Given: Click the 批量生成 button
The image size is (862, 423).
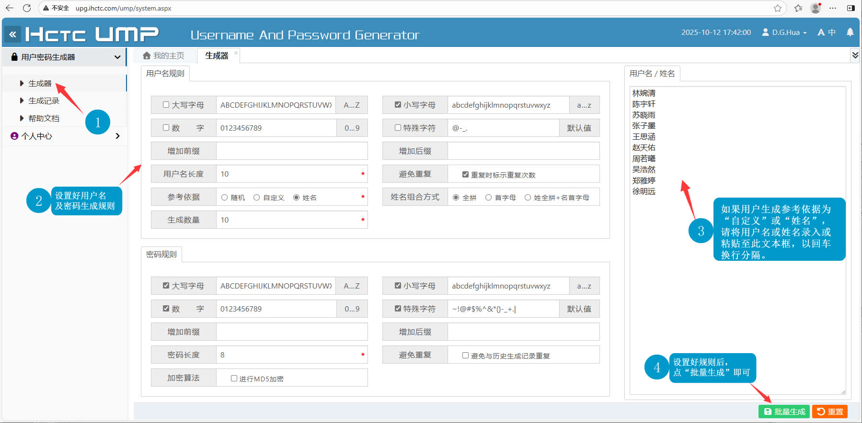Looking at the screenshot, I should (784, 412).
